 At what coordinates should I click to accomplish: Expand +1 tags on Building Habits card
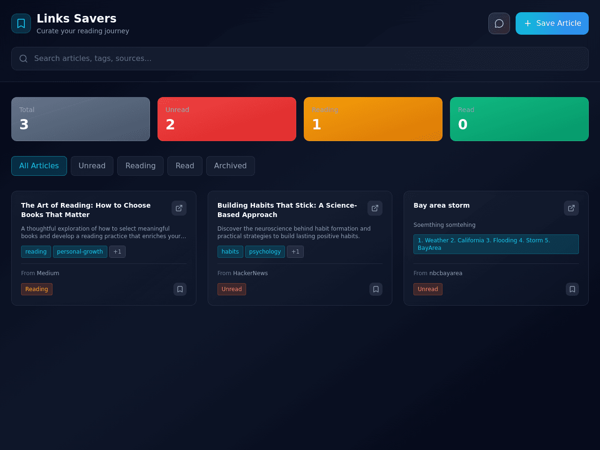coord(295,252)
